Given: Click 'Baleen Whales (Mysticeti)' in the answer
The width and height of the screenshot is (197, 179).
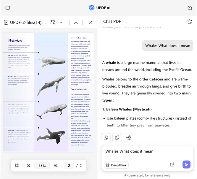Looking at the screenshot, I should tap(129, 109).
